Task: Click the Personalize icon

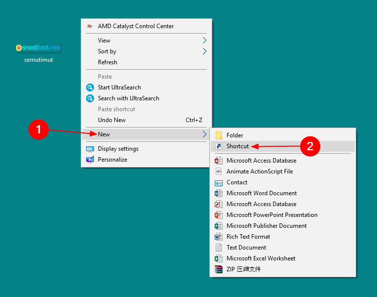Action: 90,160
